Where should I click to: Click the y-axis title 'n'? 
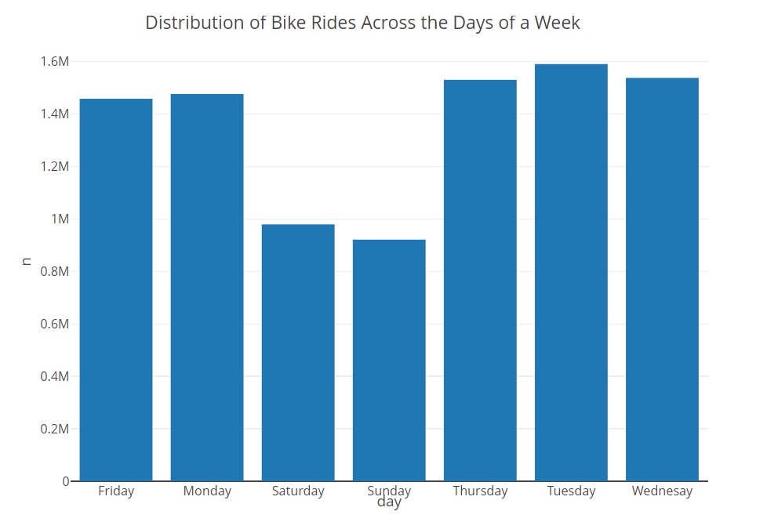pyautogui.click(x=27, y=261)
